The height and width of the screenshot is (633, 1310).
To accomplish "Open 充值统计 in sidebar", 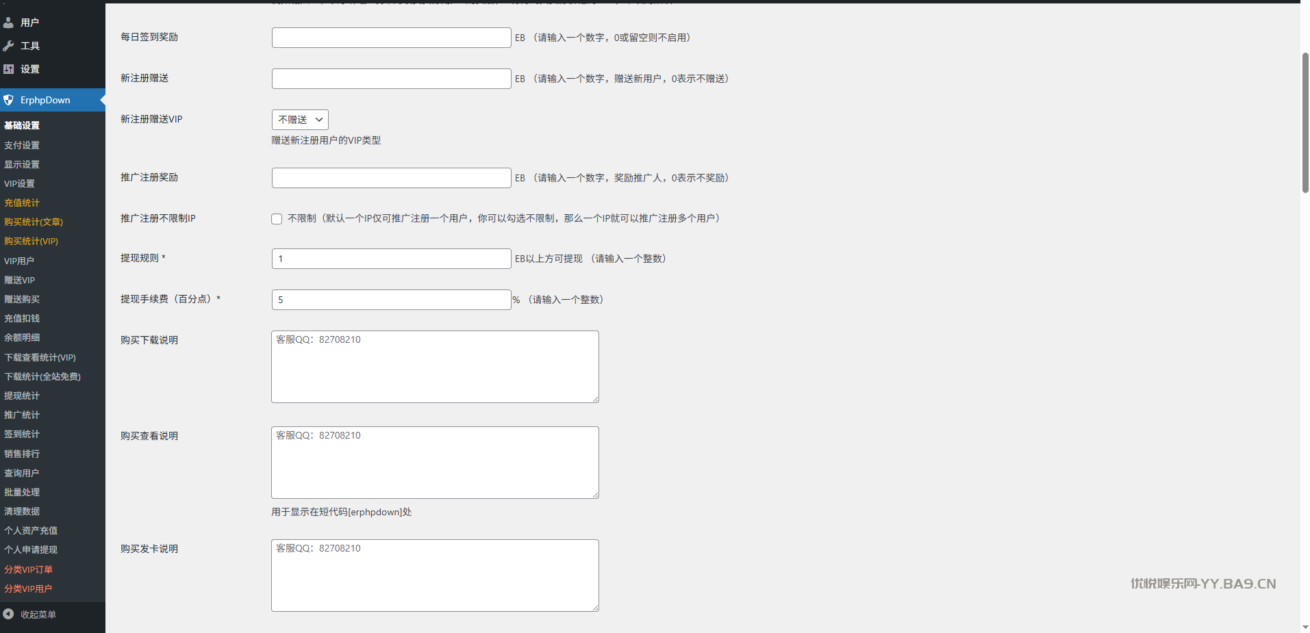I will click(x=22, y=203).
